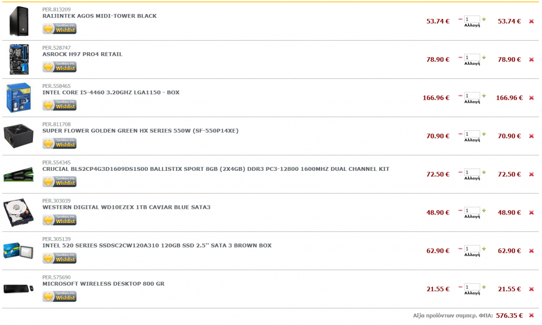
Task: Open Western Digital hard drive thumbnail
Action: 19,213
